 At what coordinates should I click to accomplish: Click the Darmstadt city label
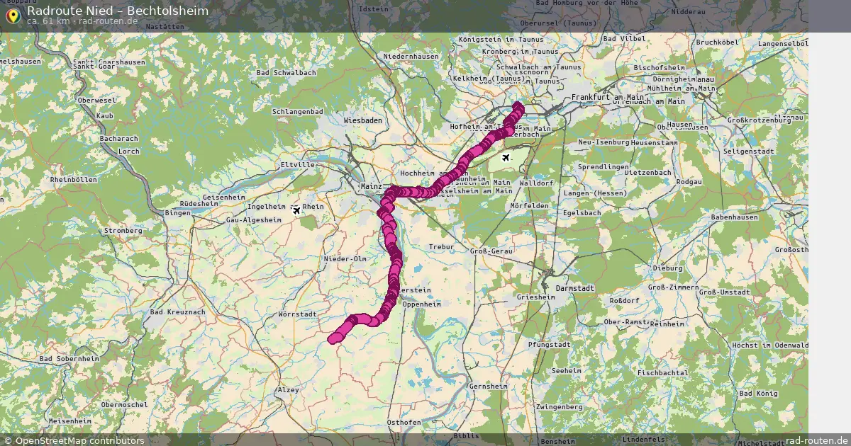coord(574,289)
